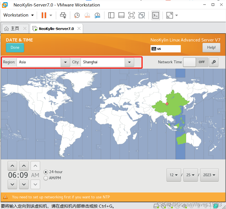Screen dimensions: 226x209
Task: Select the 24-hour radio button
Action: point(46,172)
